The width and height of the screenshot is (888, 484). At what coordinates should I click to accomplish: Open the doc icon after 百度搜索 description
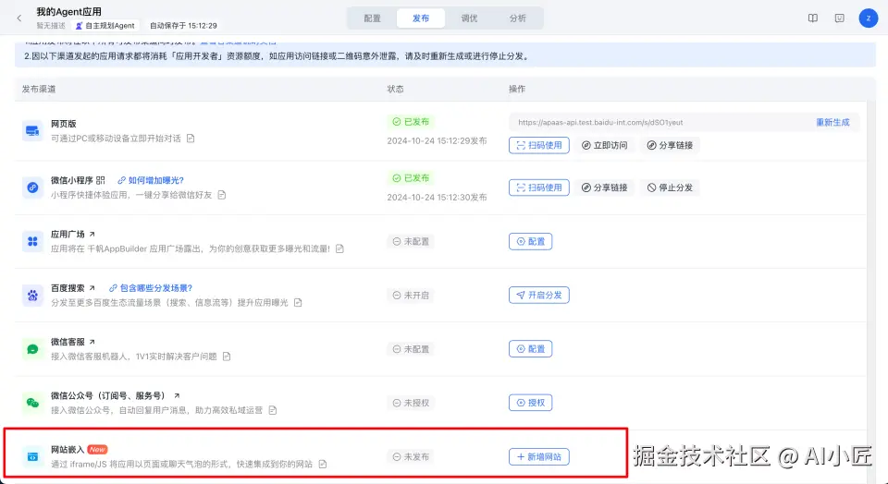tap(298, 303)
